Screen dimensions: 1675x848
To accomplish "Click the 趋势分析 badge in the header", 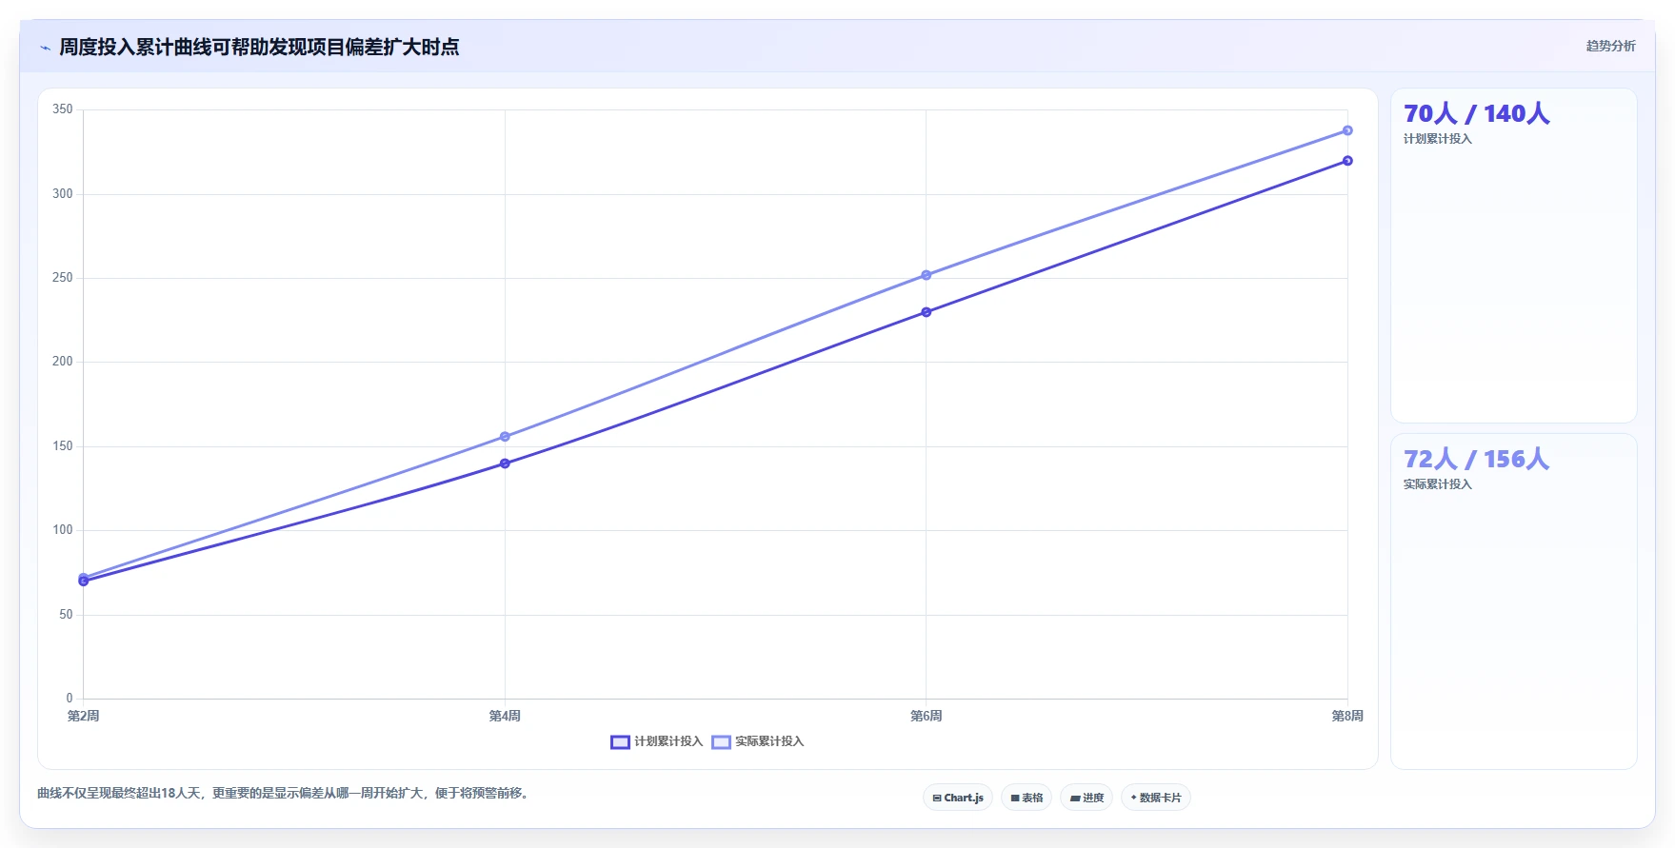I will 1610,46.
